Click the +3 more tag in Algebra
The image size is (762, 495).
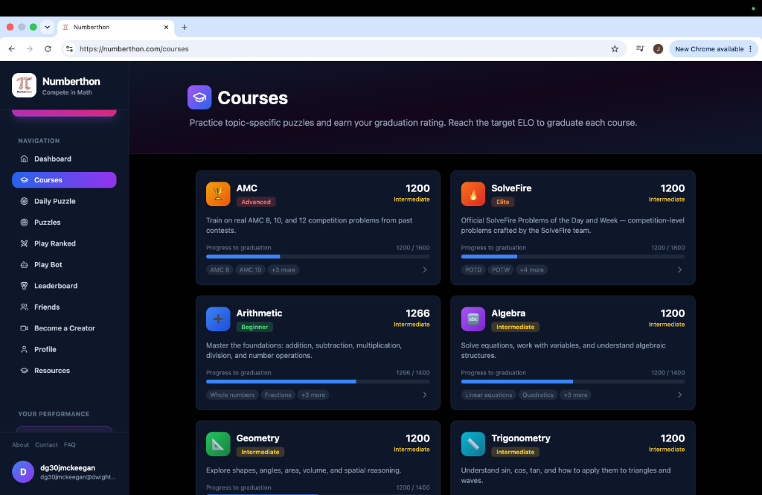coord(575,395)
